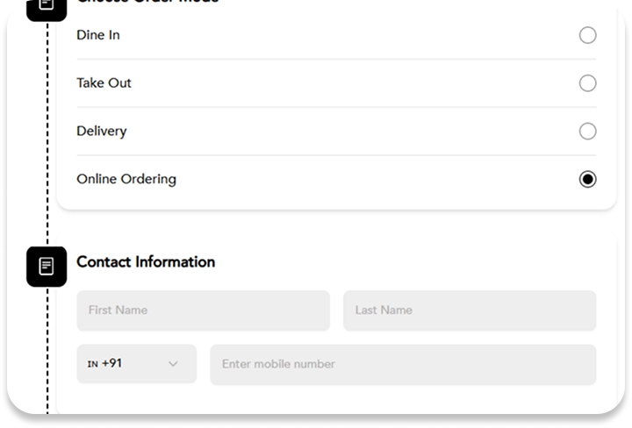Click the chevron arrow beside +91
The image size is (632, 428).
coord(173,364)
